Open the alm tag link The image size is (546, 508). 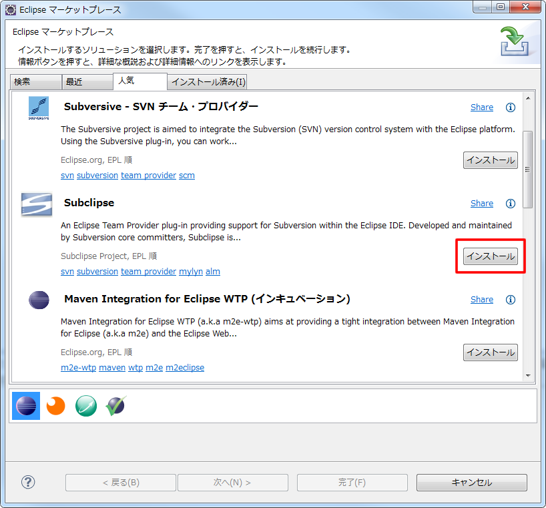[213, 271]
